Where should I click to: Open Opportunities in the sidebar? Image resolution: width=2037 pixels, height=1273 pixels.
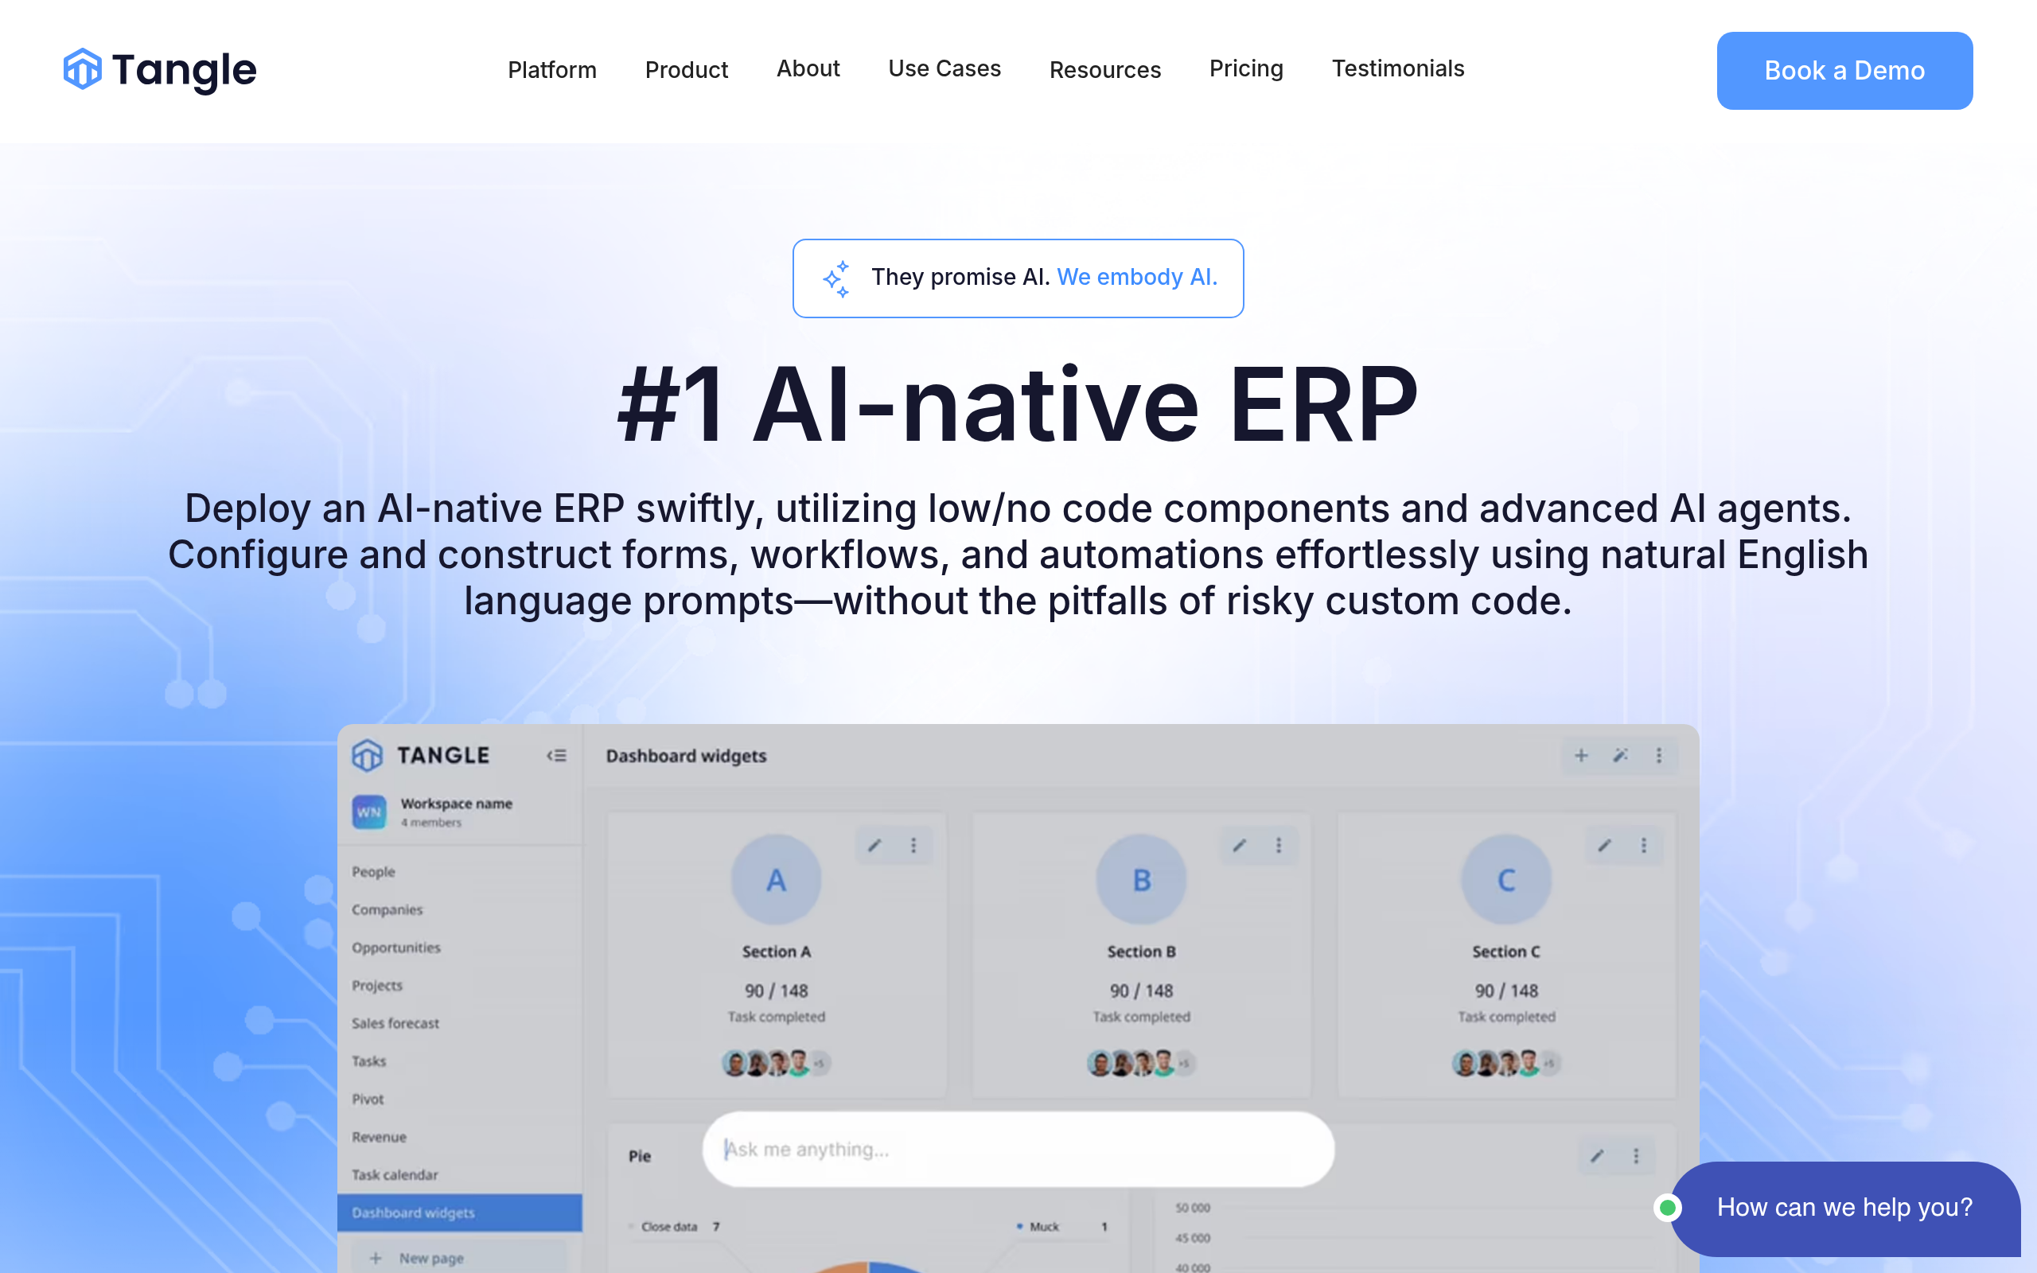coord(395,947)
